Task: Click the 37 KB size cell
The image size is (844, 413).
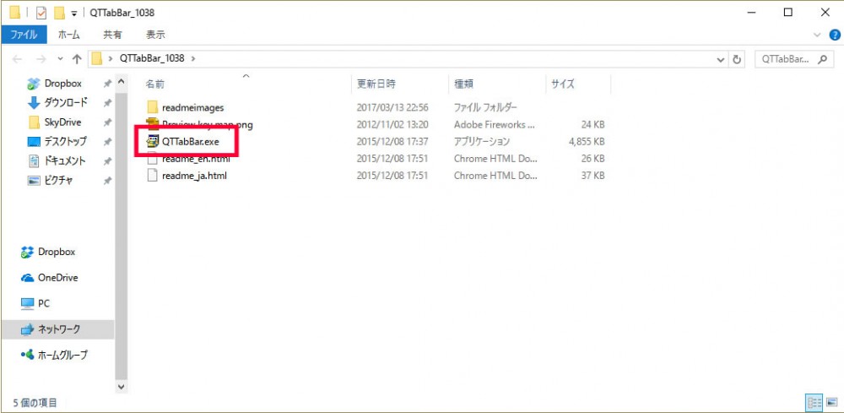Action: pyautogui.click(x=592, y=176)
